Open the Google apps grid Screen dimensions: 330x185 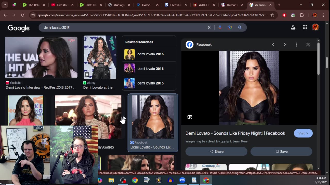tap(305, 27)
